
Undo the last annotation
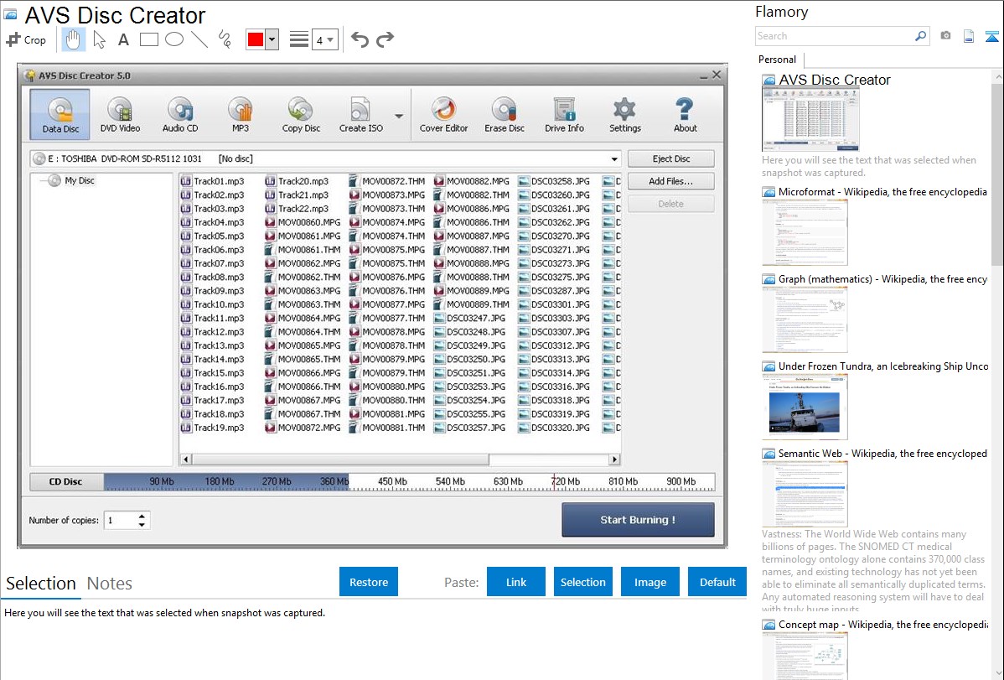click(x=360, y=39)
